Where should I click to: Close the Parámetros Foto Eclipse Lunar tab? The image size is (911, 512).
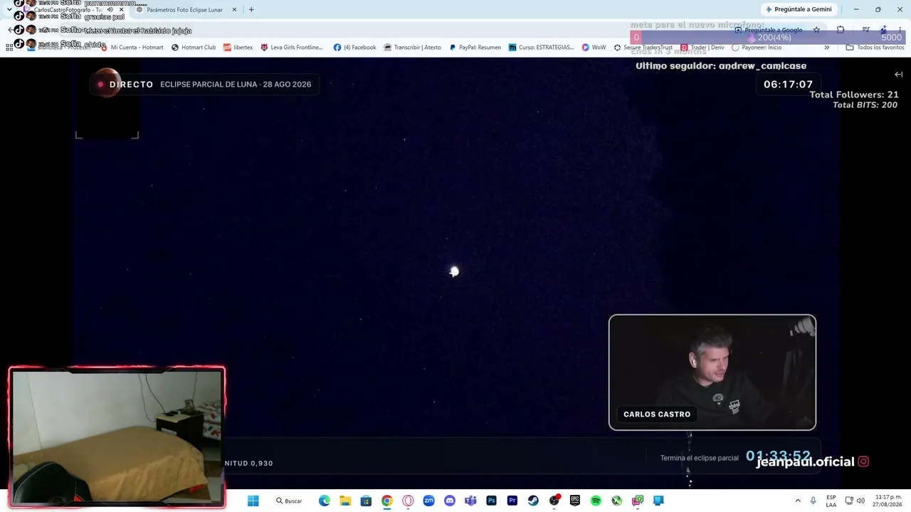(x=234, y=10)
